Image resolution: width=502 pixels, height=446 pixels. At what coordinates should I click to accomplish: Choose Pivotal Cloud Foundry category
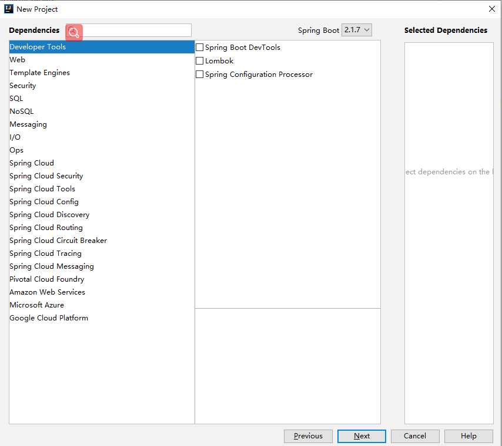coord(102,279)
